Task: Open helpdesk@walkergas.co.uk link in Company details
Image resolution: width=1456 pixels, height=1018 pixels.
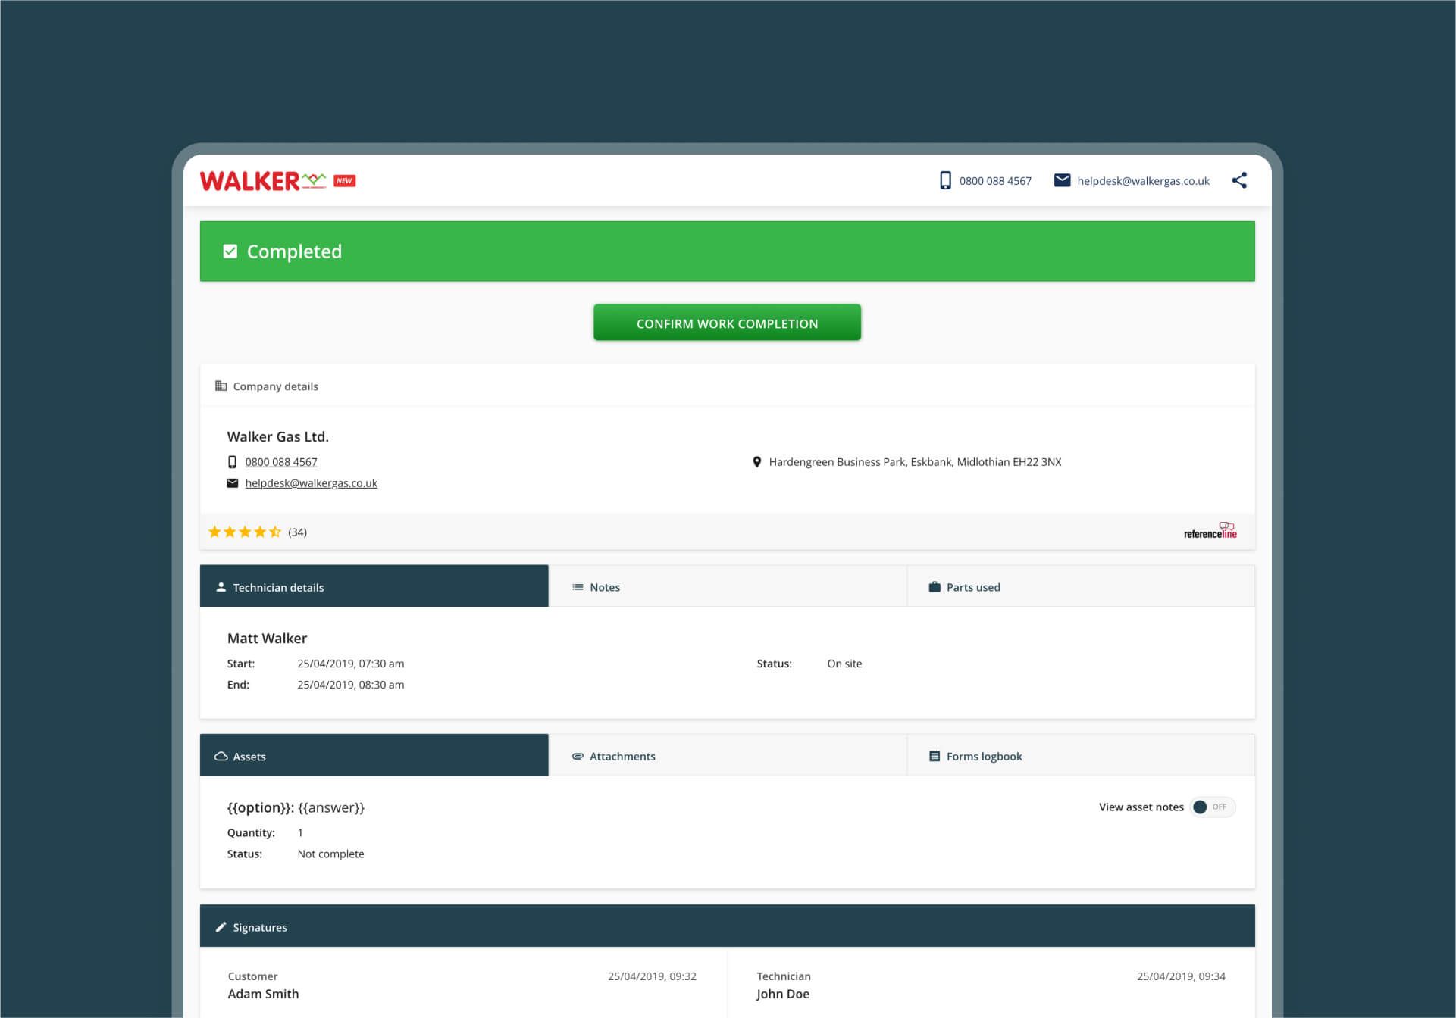Action: point(311,483)
